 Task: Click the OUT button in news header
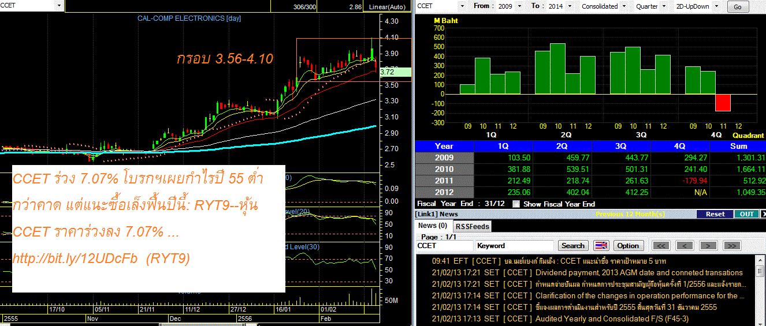(x=747, y=214)
